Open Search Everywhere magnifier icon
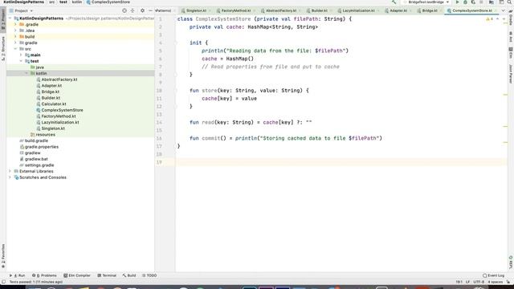Image resolution: width=514 pixels, height=289 pixels. coord(510,2)
